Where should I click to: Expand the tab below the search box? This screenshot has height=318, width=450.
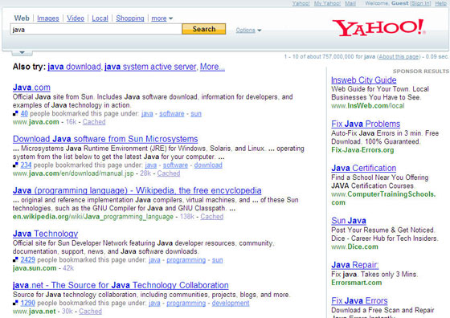point(22,53)
